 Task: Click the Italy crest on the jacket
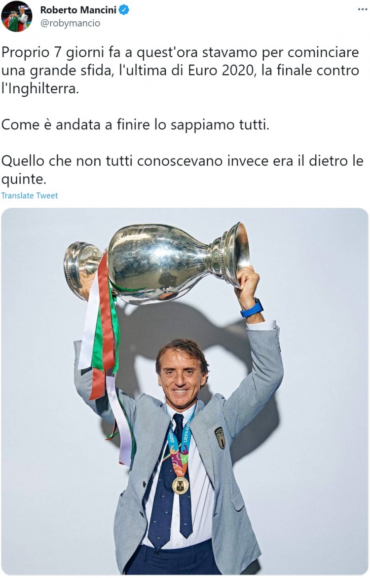coord(220,438)
